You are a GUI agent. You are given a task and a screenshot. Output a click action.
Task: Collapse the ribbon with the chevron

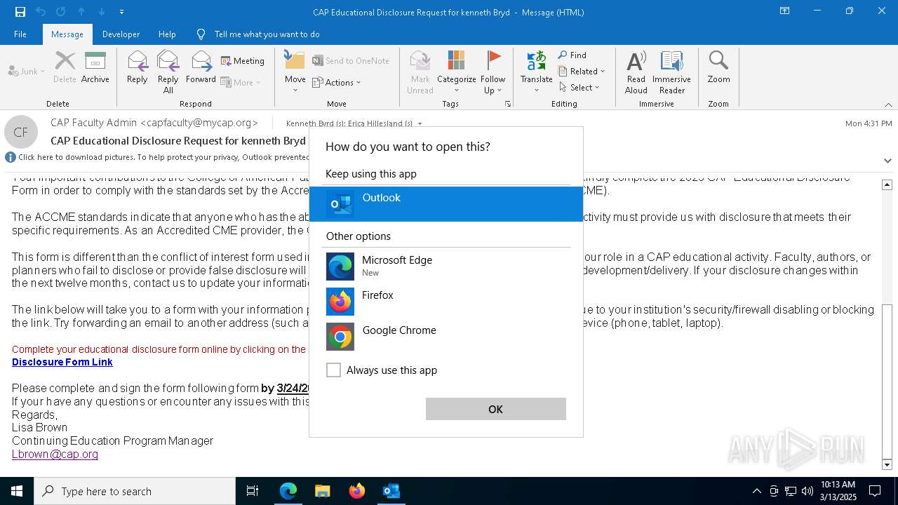[x=888, y=105]
